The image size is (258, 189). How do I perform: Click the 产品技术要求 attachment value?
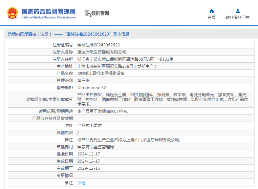pos(89,126)
